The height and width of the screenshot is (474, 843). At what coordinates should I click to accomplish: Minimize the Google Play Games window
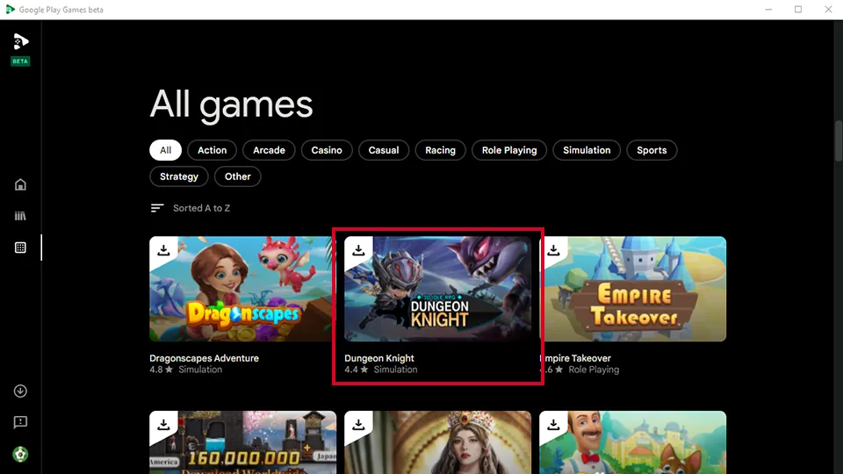(x=769, y=10)
